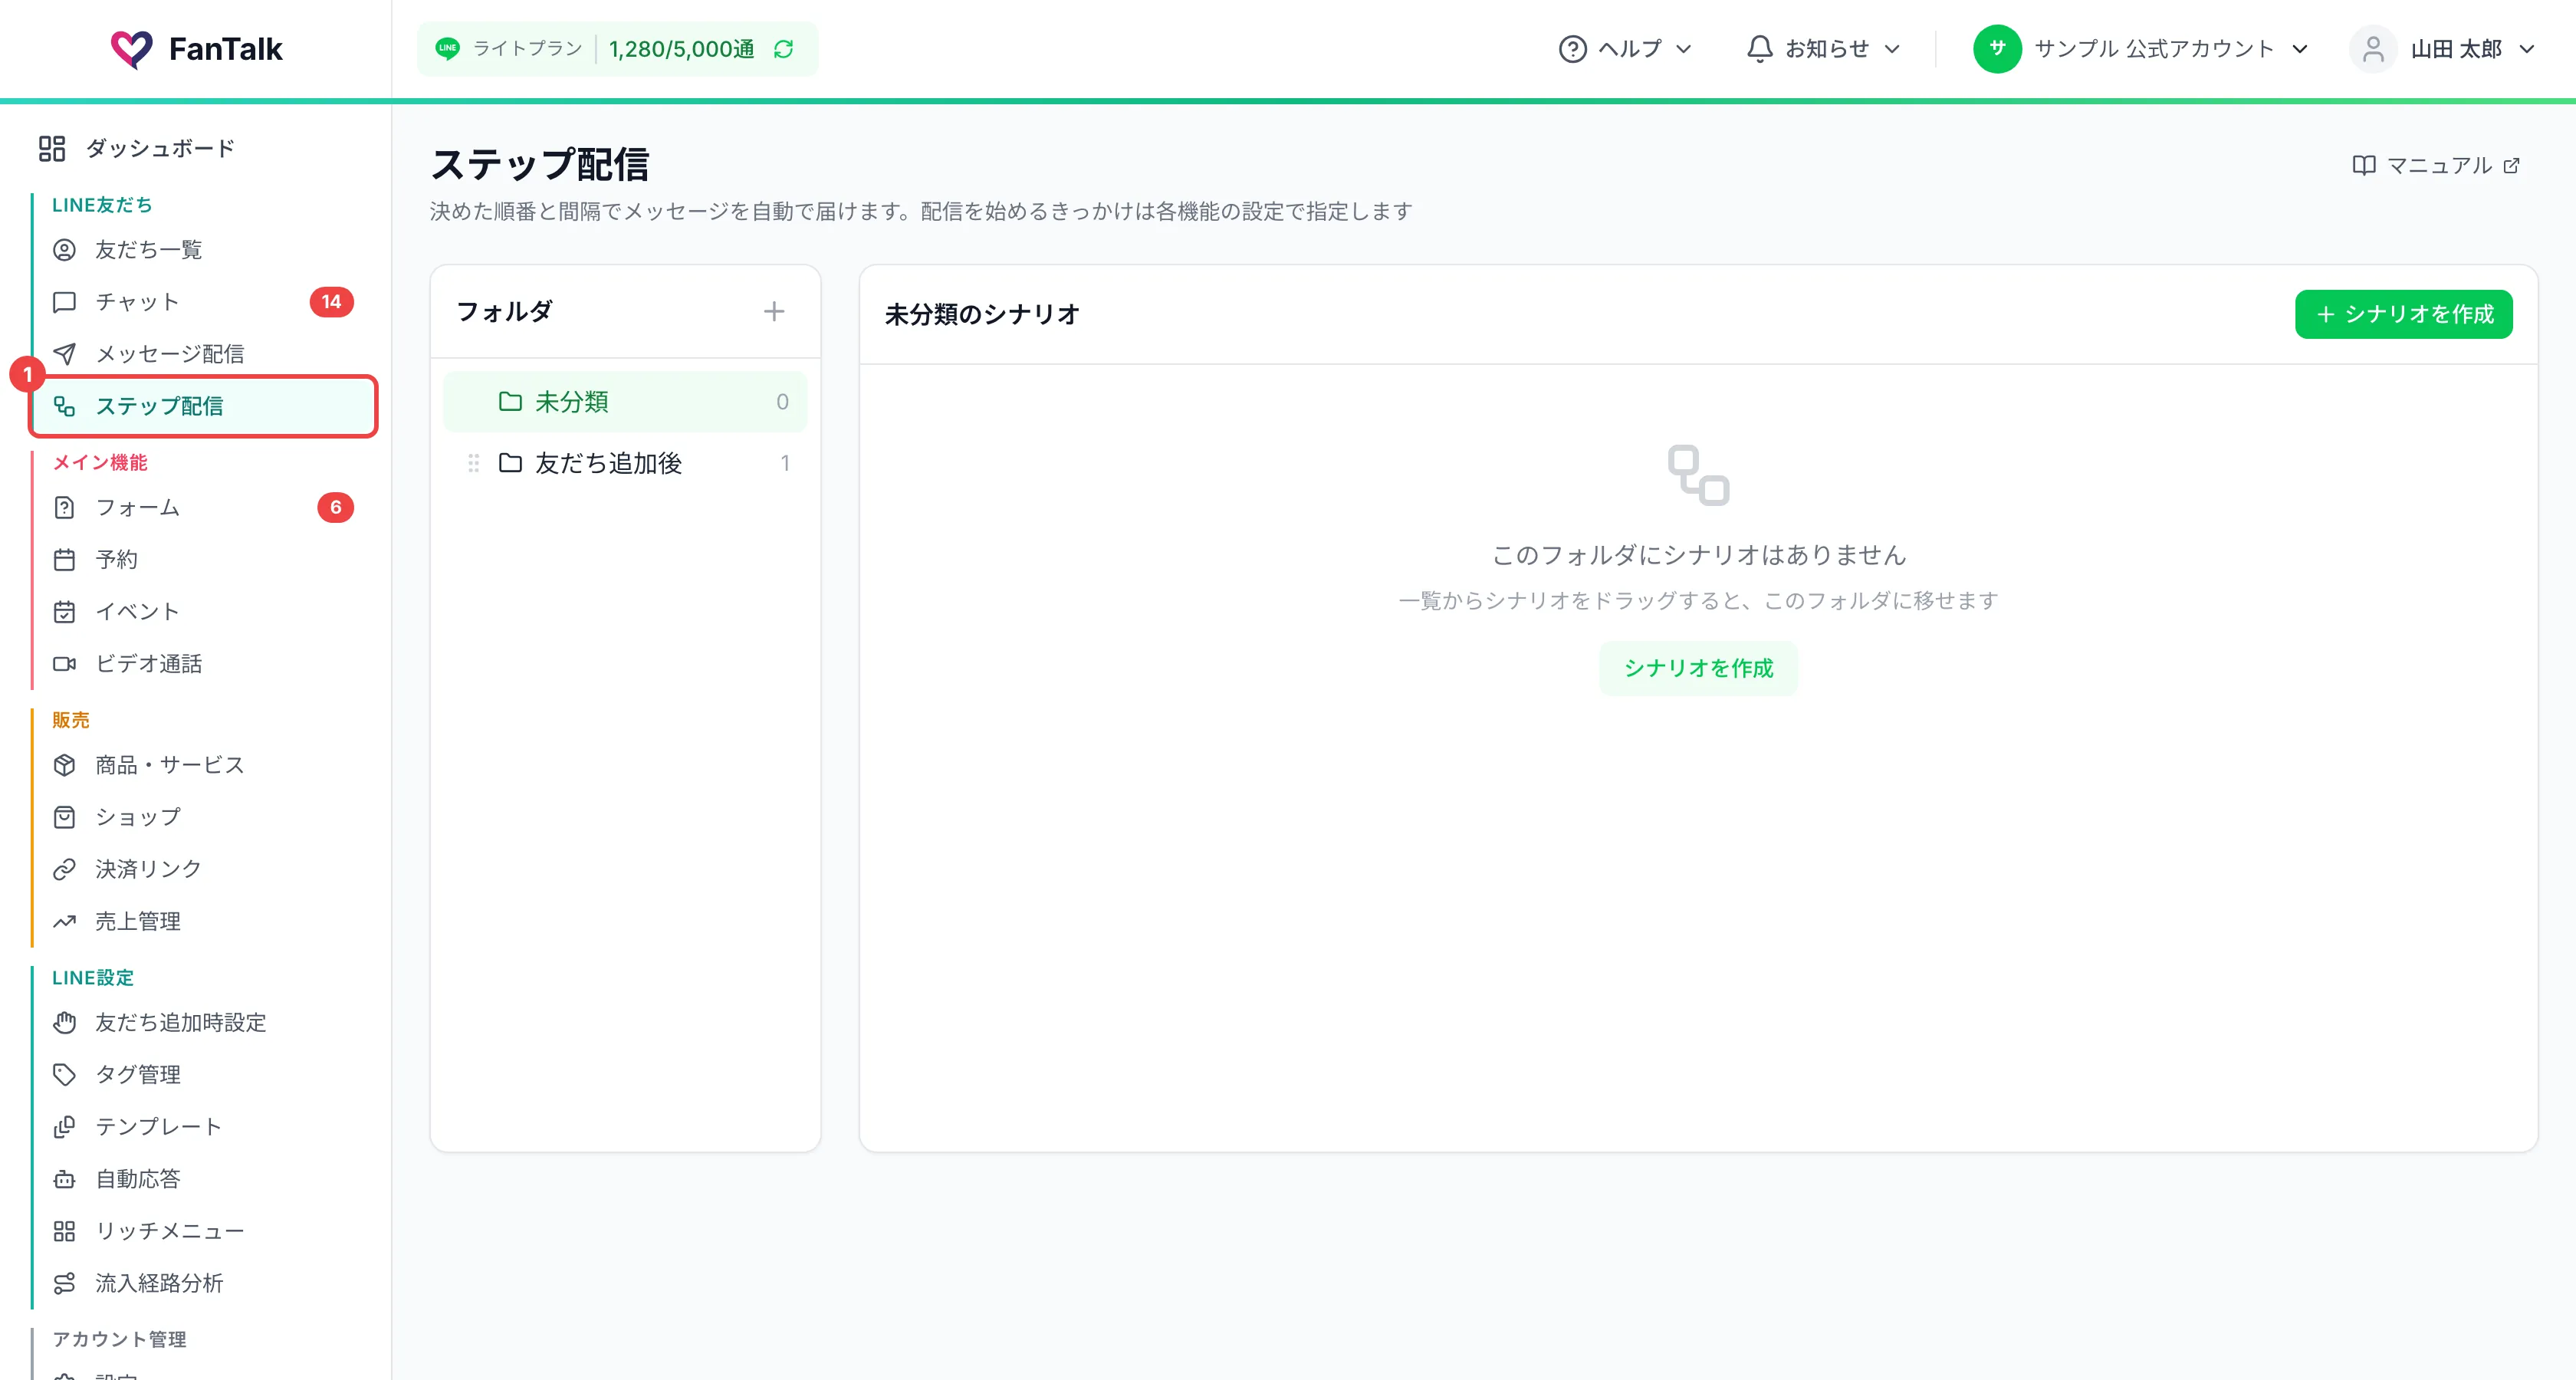Viewport: 2576px width, 1380px height.
Task: Click the フォーム document icon
Action: click(x=64, y=508)
